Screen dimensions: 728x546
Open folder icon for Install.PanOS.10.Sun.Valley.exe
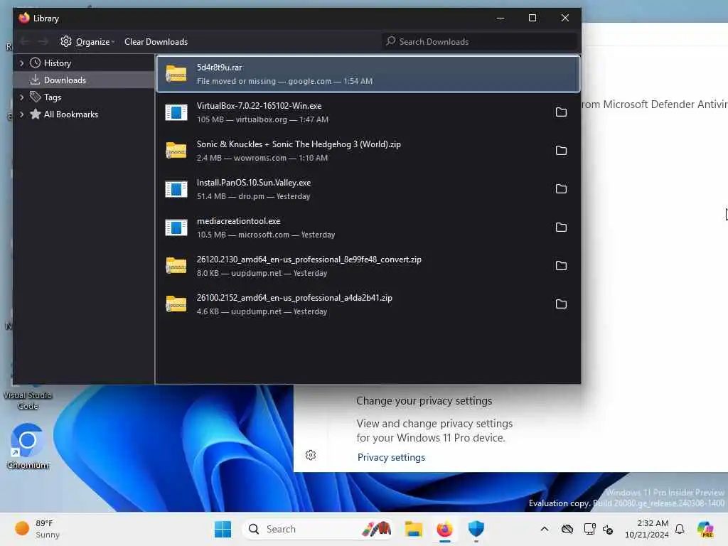point(561,189)
